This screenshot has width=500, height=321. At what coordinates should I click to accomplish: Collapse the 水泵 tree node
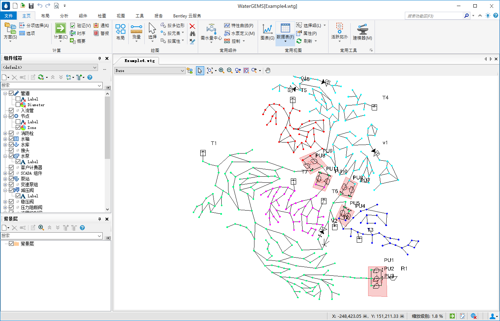pos(5,156)
